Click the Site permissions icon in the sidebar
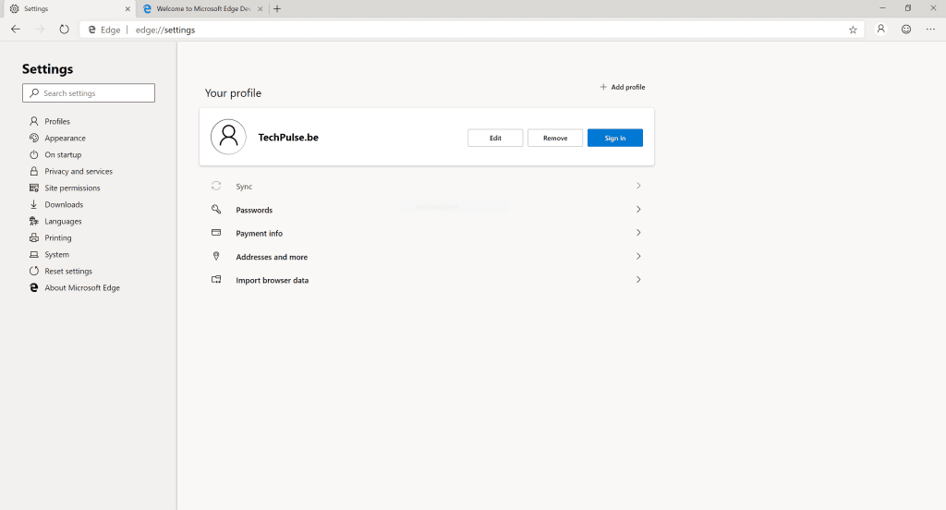The width and height of the screenshot is (946, 510). click(x=34, y=188)
